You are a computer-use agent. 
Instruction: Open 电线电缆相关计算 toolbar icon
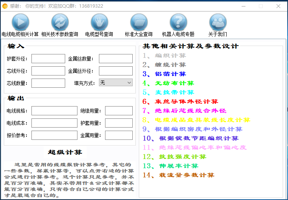tap(20, 22)
